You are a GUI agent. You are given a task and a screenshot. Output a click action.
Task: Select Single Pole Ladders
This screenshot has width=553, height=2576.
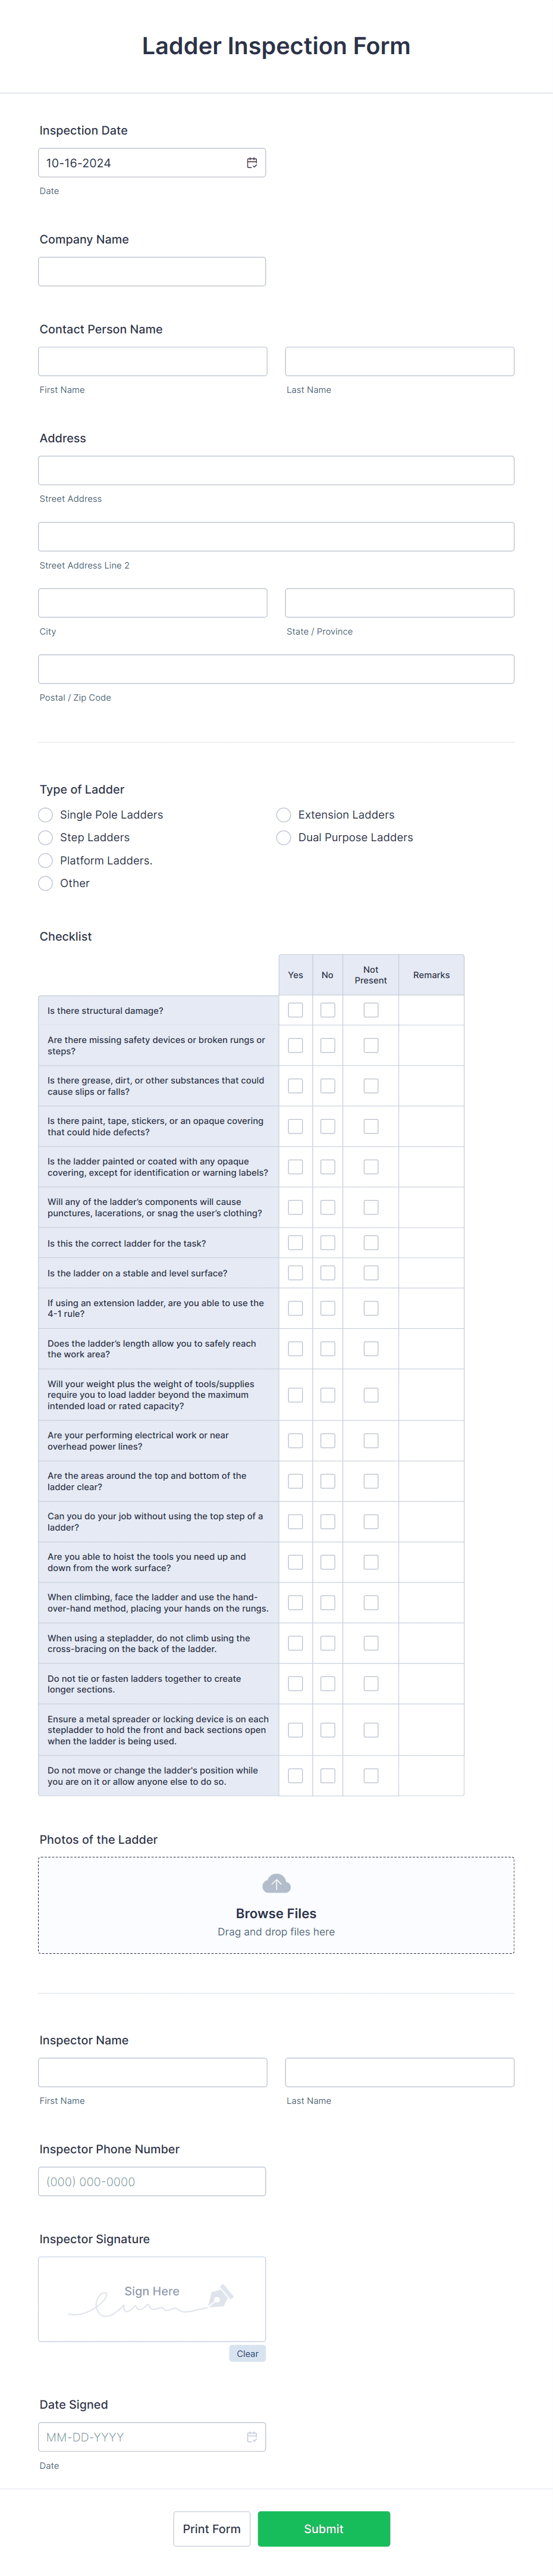tap(45, 815)
